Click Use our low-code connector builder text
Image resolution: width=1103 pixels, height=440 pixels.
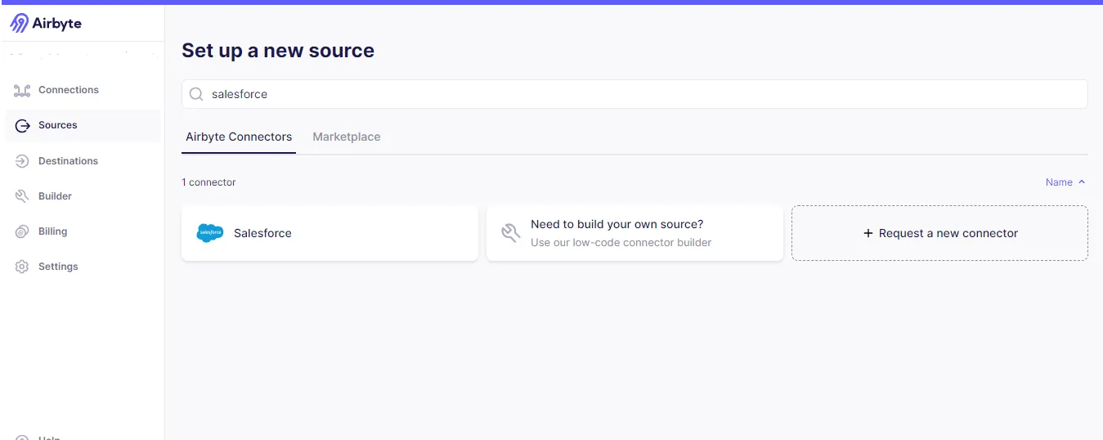click(x=621, y=243)
